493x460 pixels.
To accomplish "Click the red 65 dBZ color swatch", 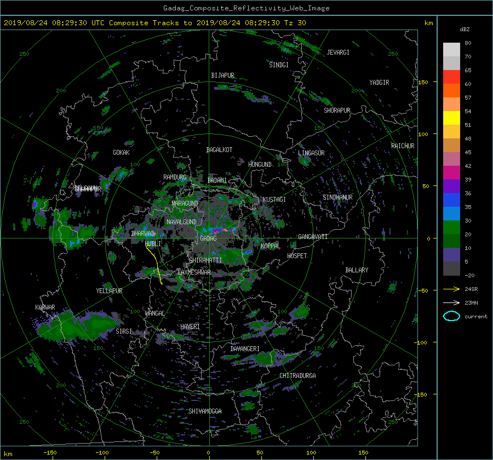I will point(451,77).
